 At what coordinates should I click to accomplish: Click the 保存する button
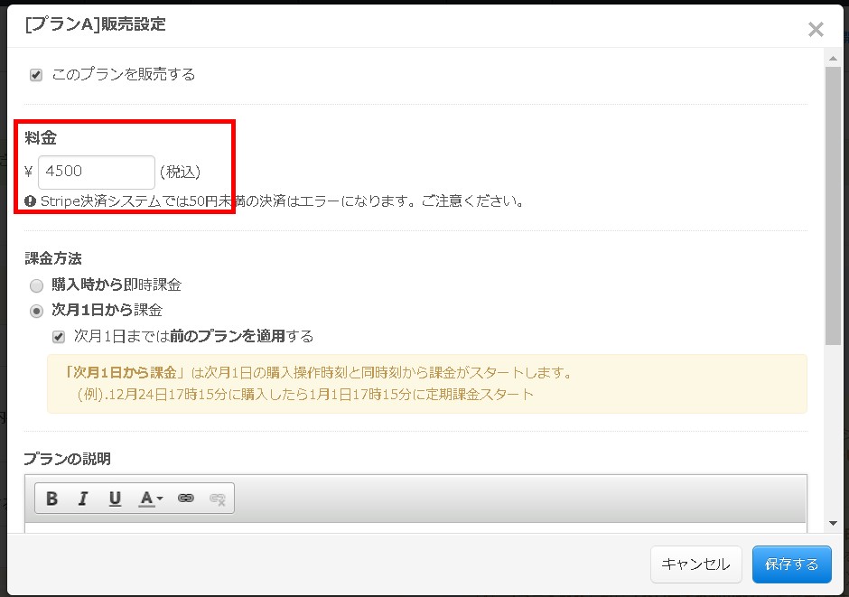[791, 564]
